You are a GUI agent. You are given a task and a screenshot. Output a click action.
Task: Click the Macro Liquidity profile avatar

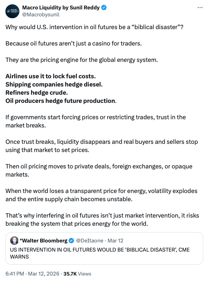(x=12, y=11)
